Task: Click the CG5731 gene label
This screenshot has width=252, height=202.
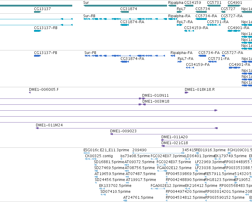Action: [x=214, y=3]
